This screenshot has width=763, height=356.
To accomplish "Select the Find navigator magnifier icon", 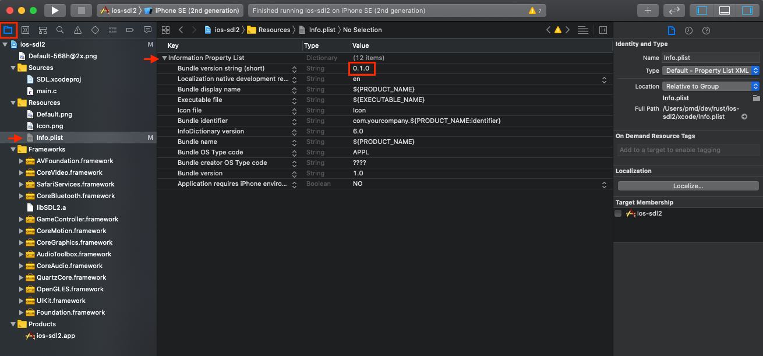I will pos(60,30).
